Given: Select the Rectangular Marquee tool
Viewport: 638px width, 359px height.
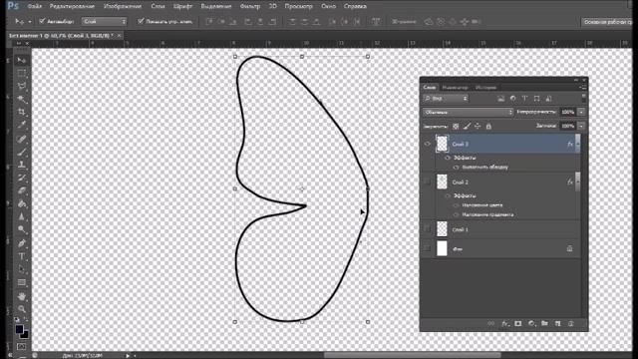Looking at the screenshot, I should point(21,73).
